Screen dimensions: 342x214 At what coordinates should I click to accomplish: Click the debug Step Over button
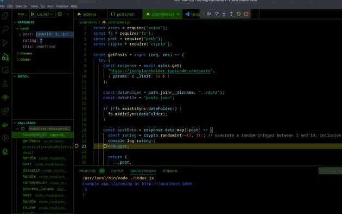point(217,14)
